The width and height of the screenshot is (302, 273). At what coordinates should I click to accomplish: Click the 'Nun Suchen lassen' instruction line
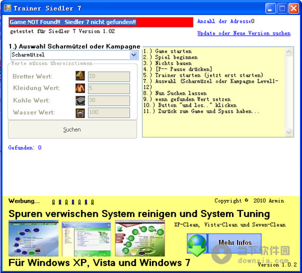tap(175, 93)
